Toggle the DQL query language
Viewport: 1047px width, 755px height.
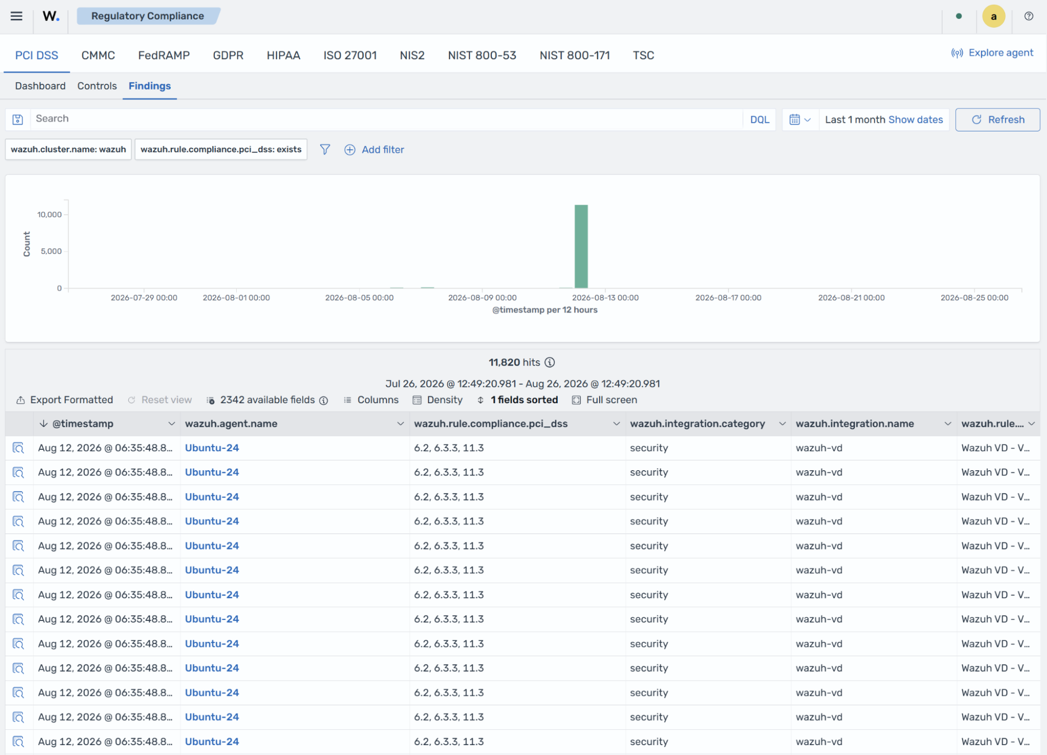tap(759, 120)
